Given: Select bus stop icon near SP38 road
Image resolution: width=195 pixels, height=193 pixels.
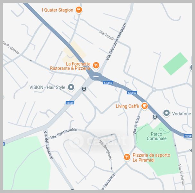Looking at the screenshot, I should [84, 89].
